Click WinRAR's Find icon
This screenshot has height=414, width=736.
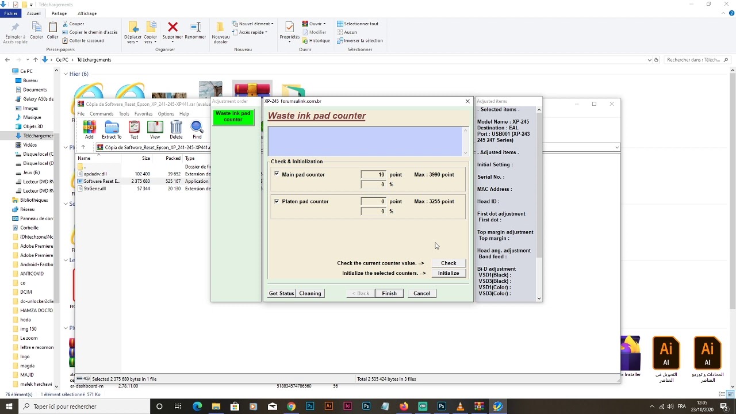pyautogui.click(x=197, y=130)
